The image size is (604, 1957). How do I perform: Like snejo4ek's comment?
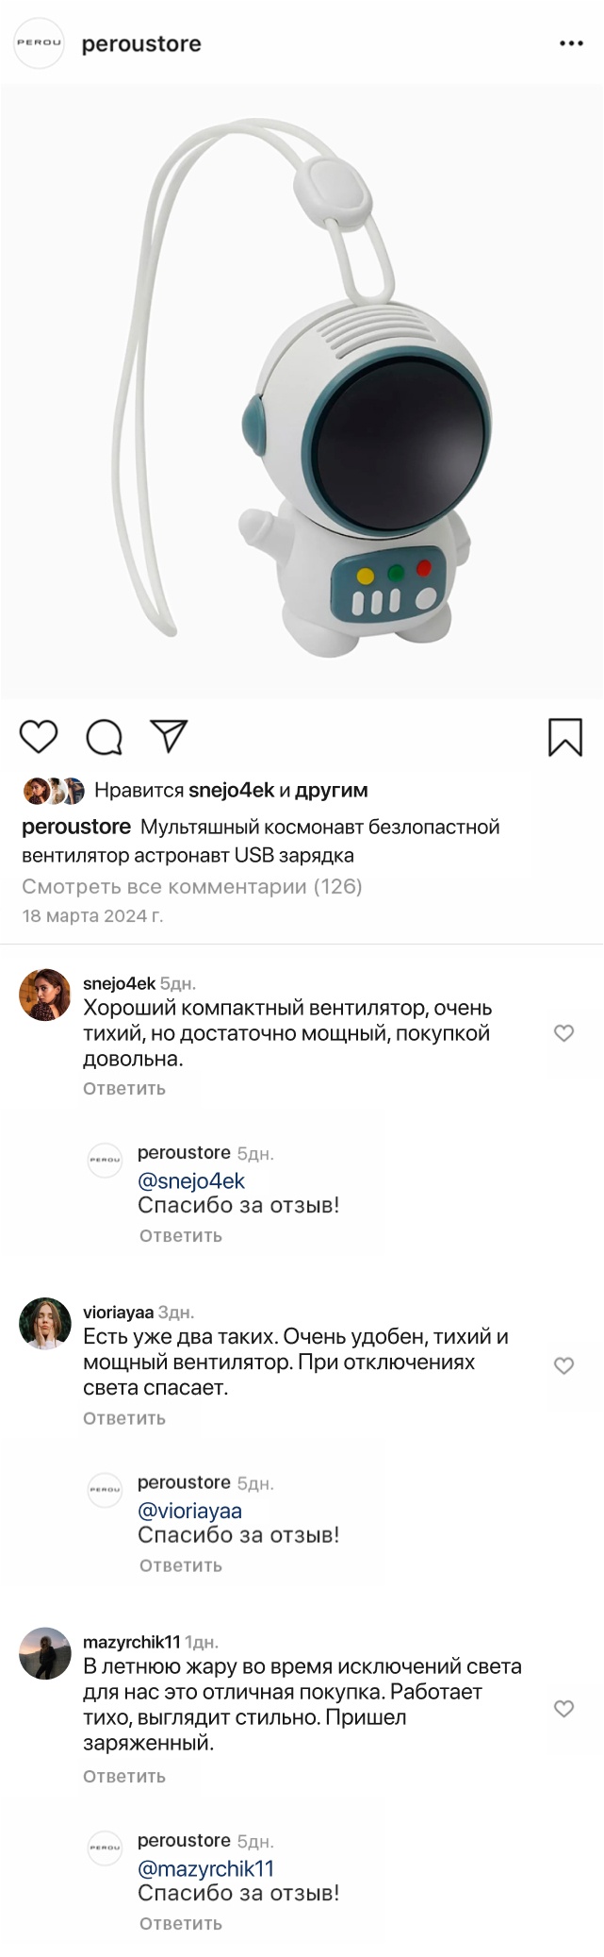click(x=563, y=1033)
